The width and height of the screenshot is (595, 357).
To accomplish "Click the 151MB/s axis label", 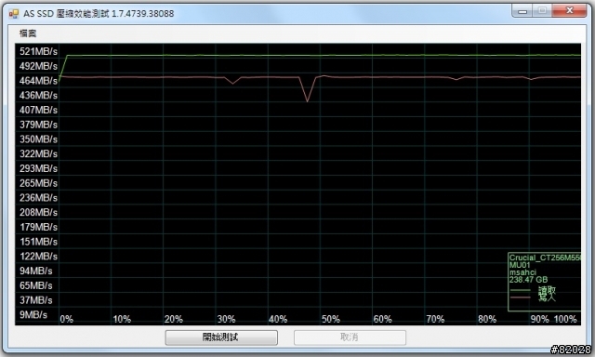I will pyautogui.click(x=38, y=242).
